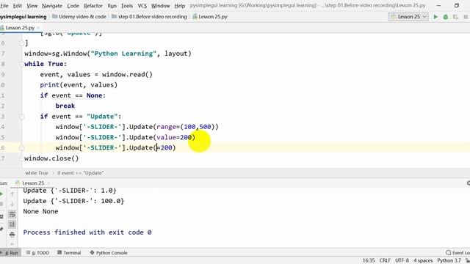The height and width of the screenshot is (264, 470).
Task: Open the Tools menu
Action: pos(127,6)
